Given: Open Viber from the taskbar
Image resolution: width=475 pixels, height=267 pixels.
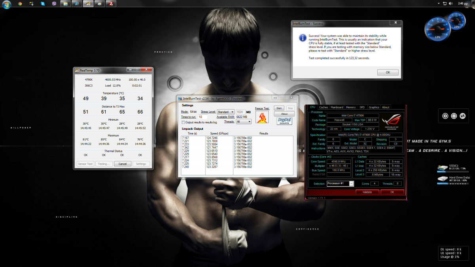Looking at the screenshot, I should tap(54, 4).
